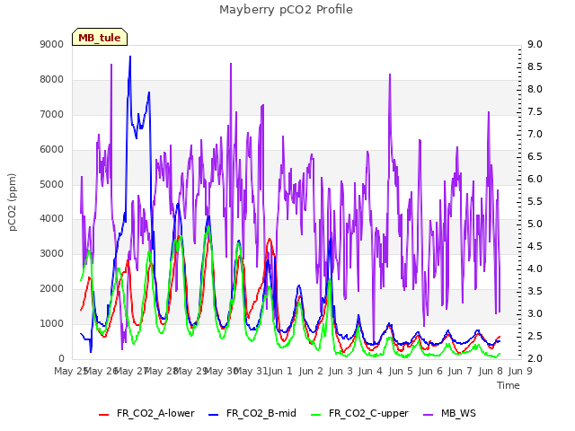Click the 3000 tick on left axis
Viewport: 575px width, 431px height.
[x=52, y=253]
